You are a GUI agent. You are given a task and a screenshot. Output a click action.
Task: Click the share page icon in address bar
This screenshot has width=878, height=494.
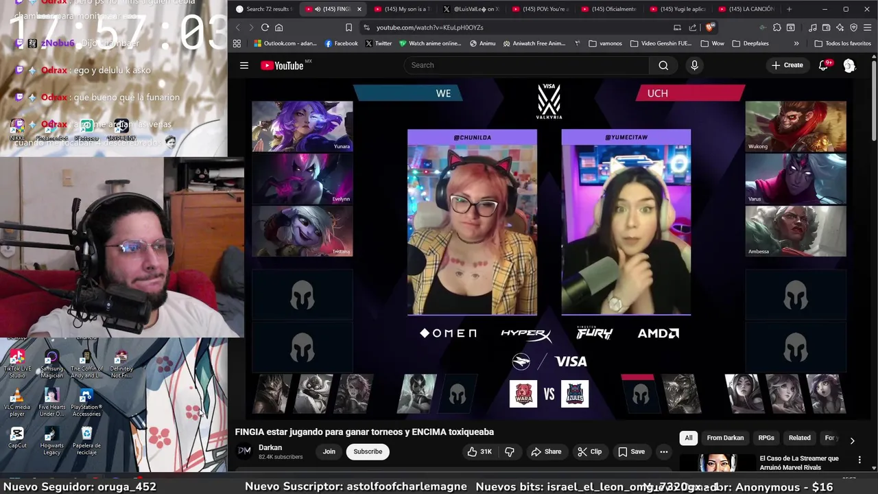click(693, 27)
